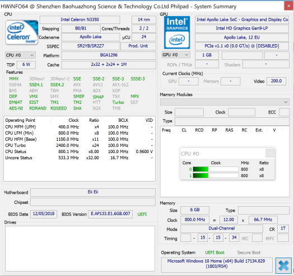Viewport: 294px width, 276px height.
Task: Select the CPU LFM (Min) row
Action: click(79, 133)
